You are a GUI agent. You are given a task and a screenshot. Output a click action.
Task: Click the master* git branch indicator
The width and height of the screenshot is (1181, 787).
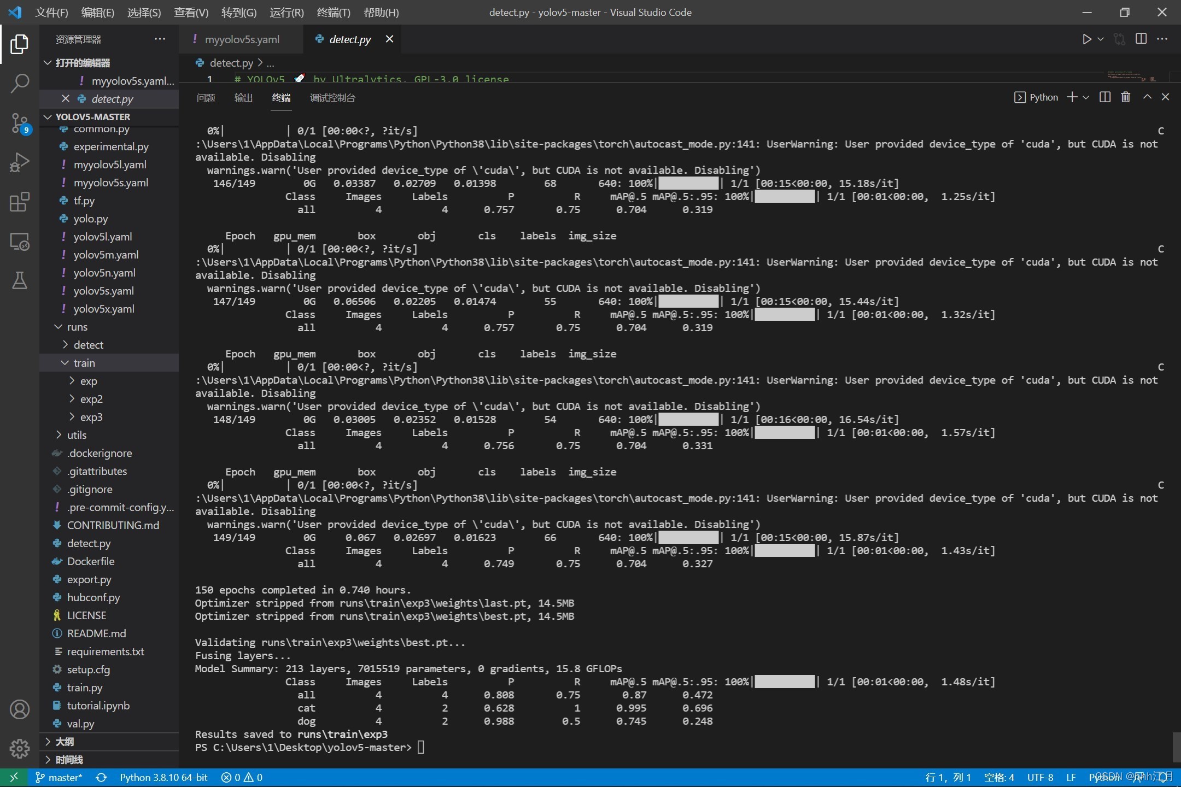pyautogui.click(x=59, y=778)
